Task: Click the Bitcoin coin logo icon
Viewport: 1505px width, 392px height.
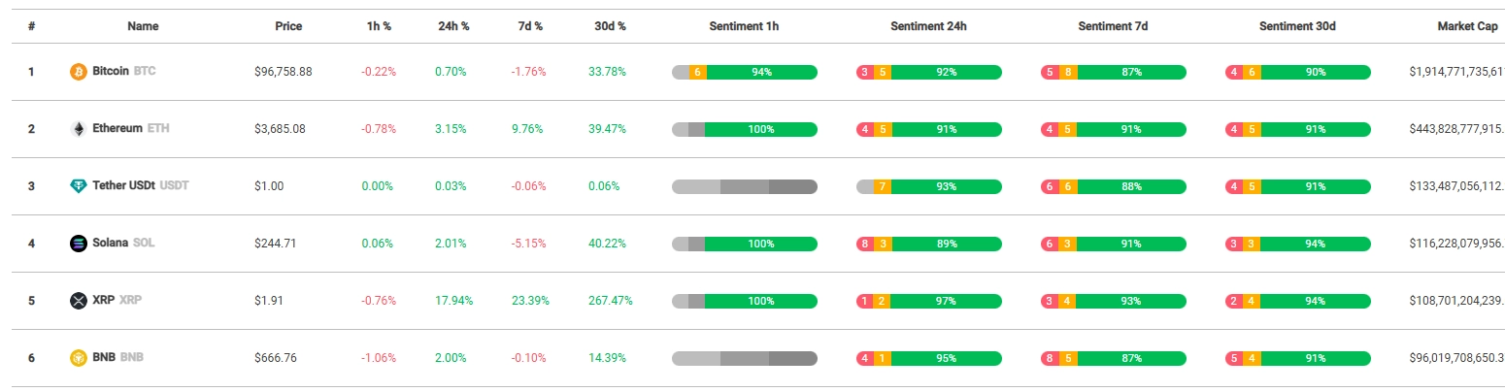Action: [79, 72]
